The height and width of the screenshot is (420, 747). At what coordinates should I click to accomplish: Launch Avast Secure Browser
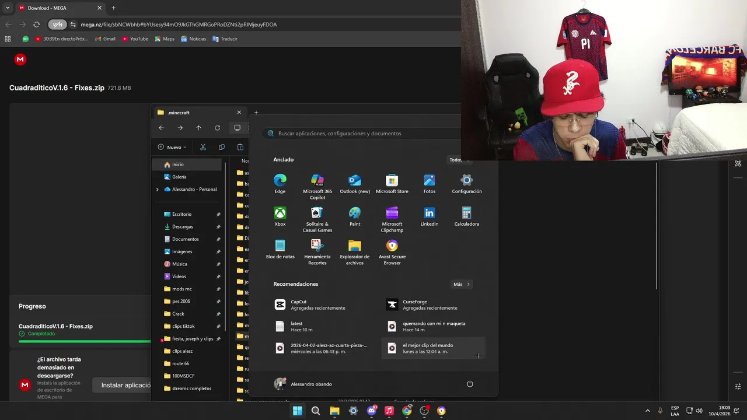tap(392, 252)
